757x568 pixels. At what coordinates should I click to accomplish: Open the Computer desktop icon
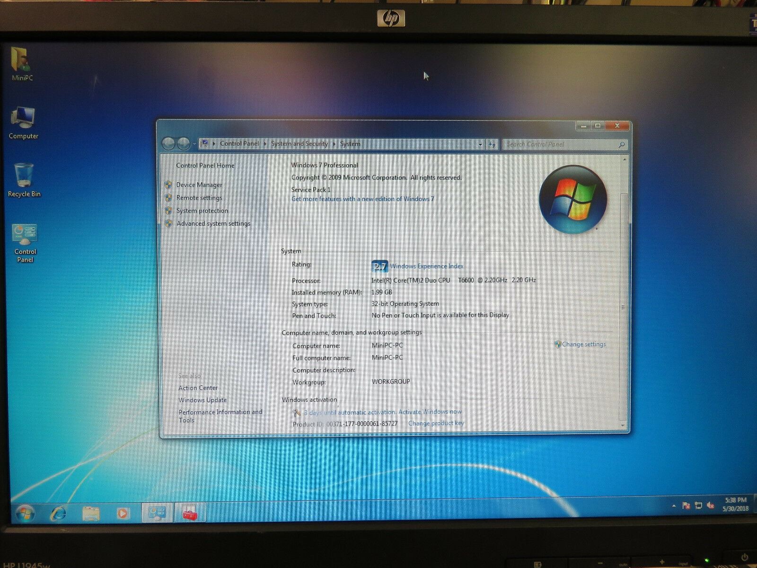point(23,123)
